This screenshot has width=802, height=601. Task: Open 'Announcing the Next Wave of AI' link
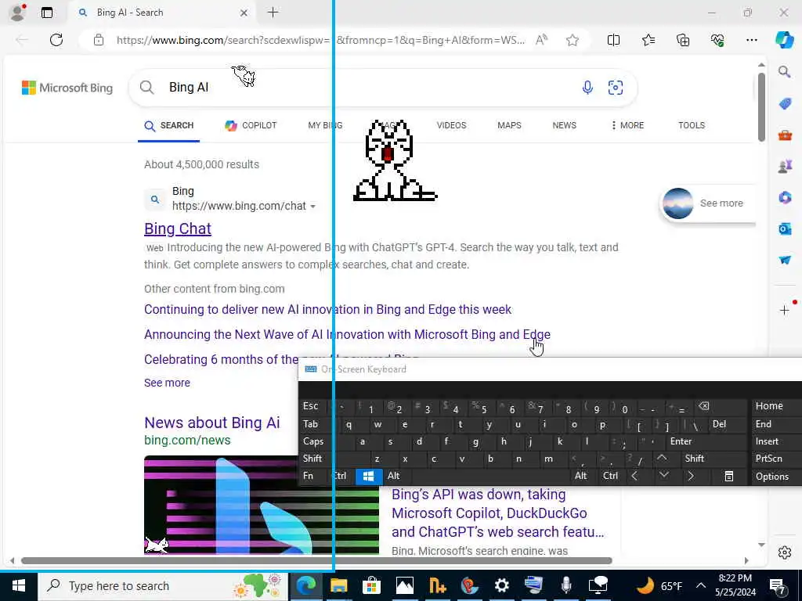coord(347,334)
